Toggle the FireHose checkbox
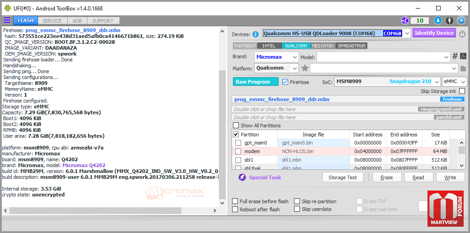This screenshot has width=470, height=233. [285, 82]
